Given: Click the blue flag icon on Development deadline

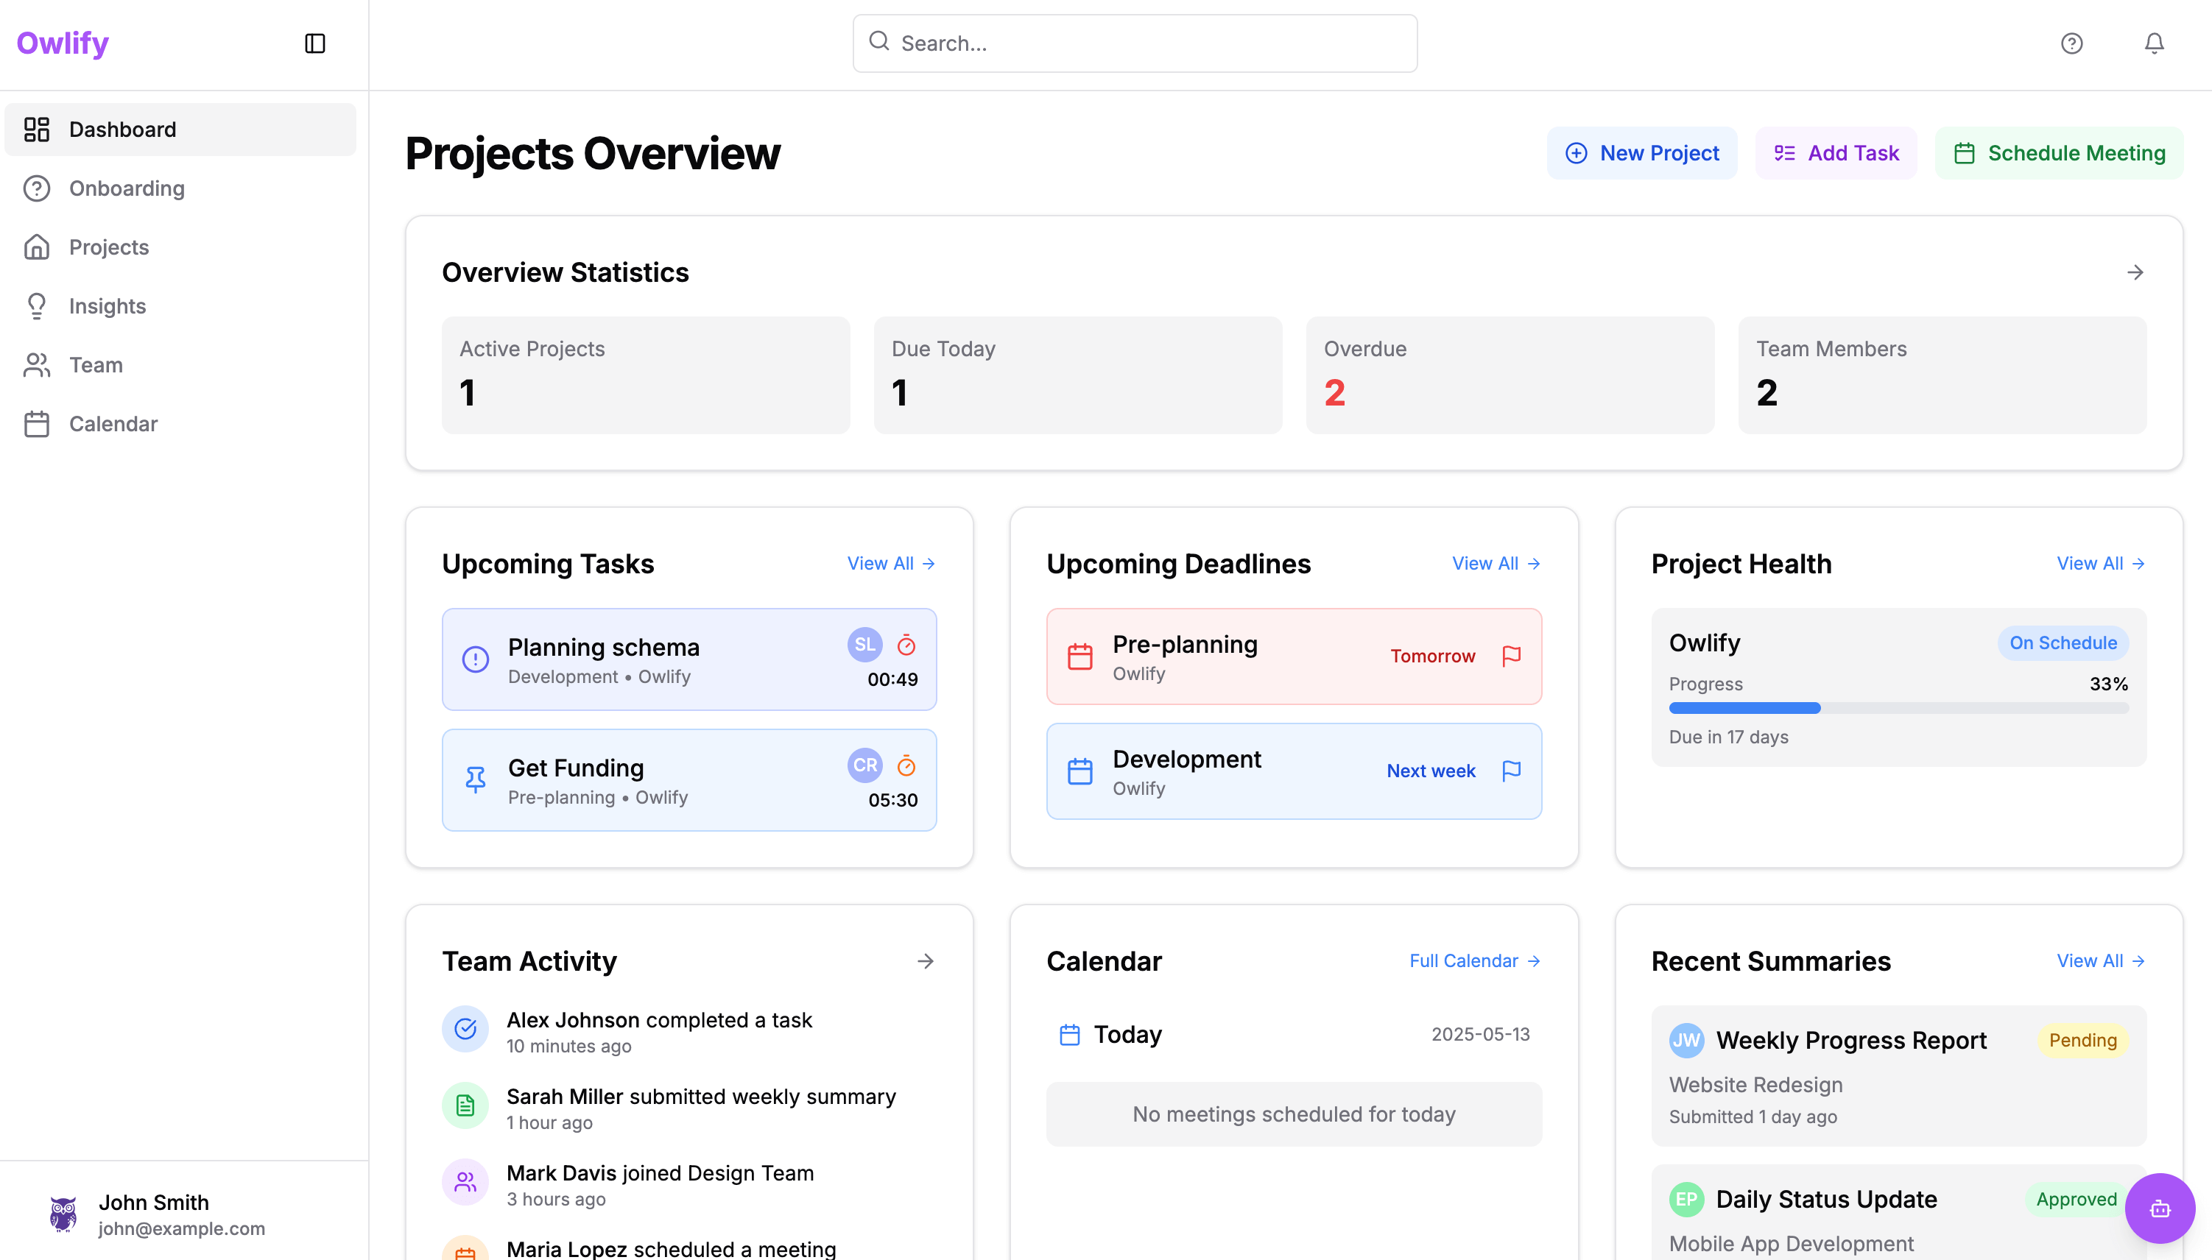Looking at the screenshot, I should coord(1512,771).
